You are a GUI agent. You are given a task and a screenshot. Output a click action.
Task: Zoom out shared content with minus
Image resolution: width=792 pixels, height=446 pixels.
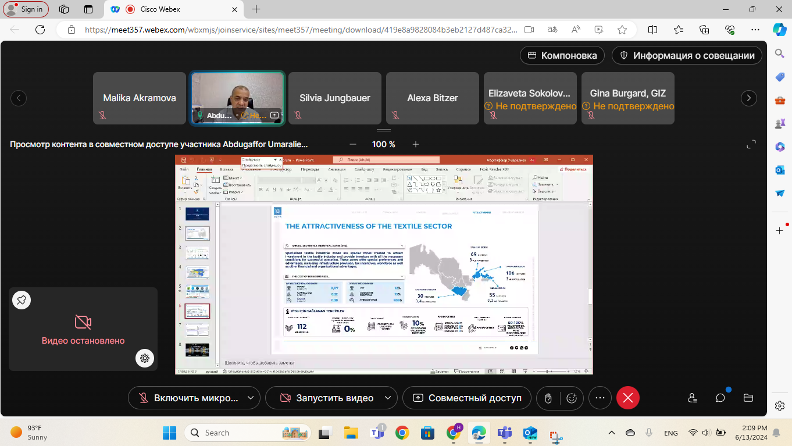coord(353,144)
